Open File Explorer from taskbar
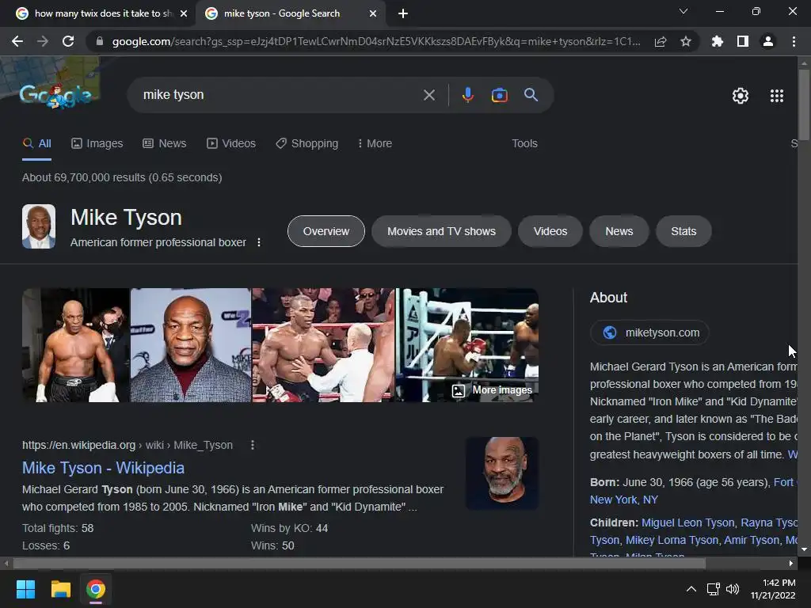This screenshot has height=608, width=811. [x=60, y=589]
